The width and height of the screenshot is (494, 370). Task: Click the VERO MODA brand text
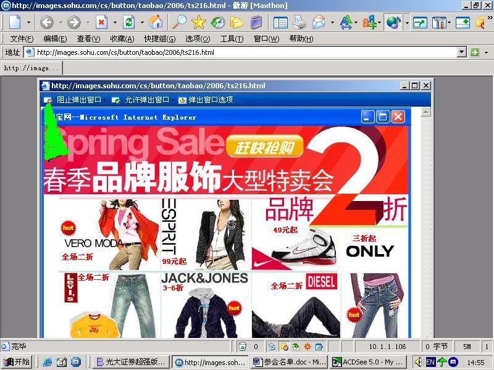tap(94, 243)
